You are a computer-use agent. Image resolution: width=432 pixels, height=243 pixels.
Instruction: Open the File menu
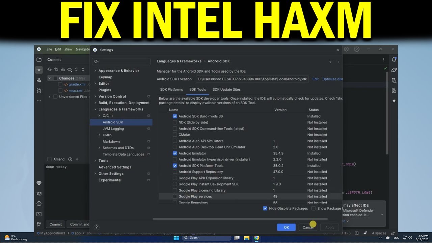(x=49, y=49)
